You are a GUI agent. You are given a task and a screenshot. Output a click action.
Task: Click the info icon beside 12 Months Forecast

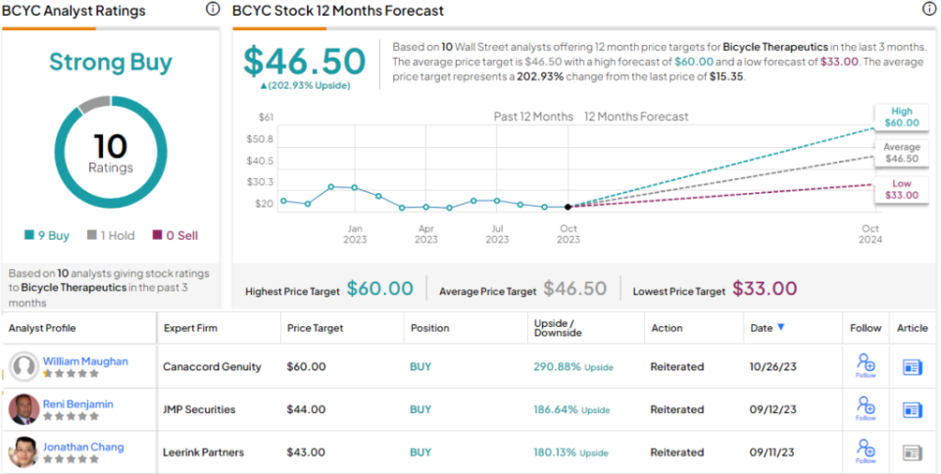point(928,10)
